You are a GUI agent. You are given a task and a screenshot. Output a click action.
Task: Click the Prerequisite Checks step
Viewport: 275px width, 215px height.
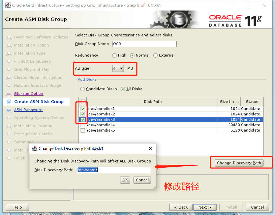click(33, 134)
